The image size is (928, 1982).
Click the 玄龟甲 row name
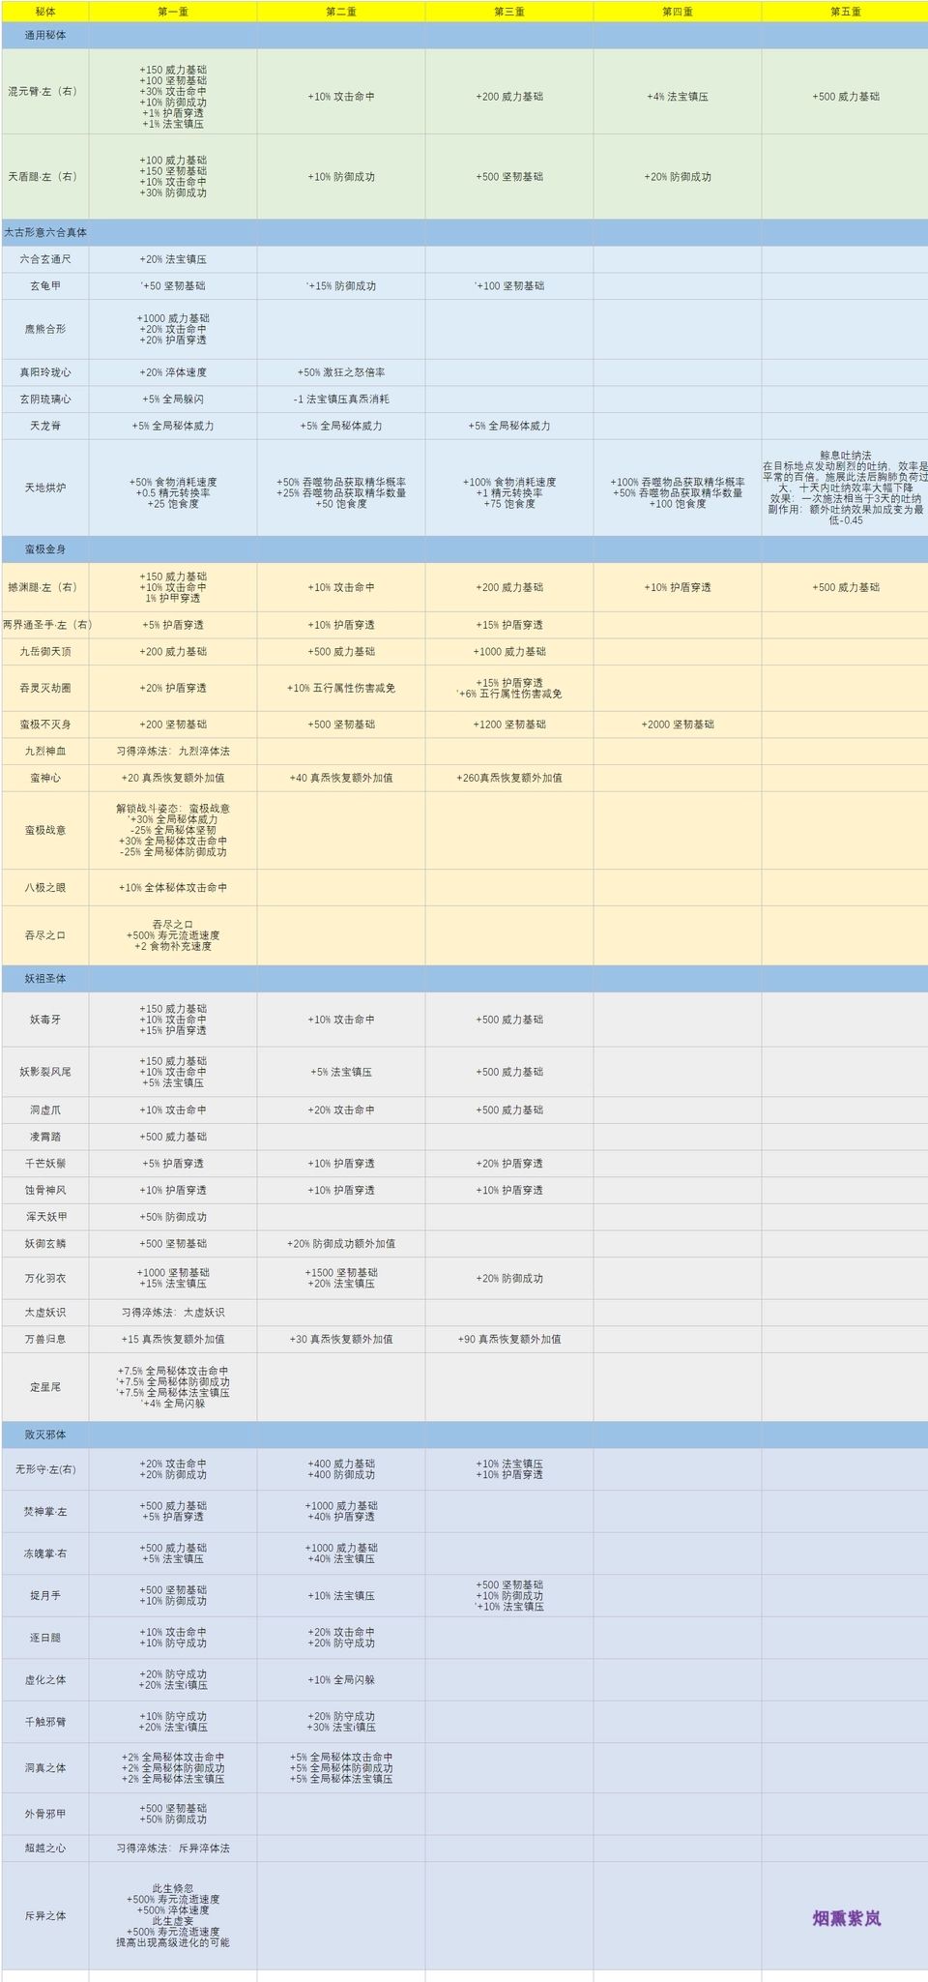(45, 286)
